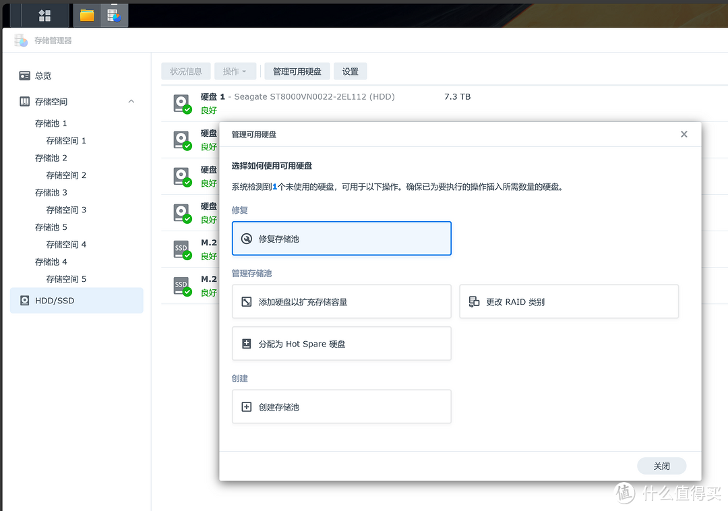Select 存储空间 1 in the tree
The height and width of the screenshot is (511, 728).
[x=66, y=141]
